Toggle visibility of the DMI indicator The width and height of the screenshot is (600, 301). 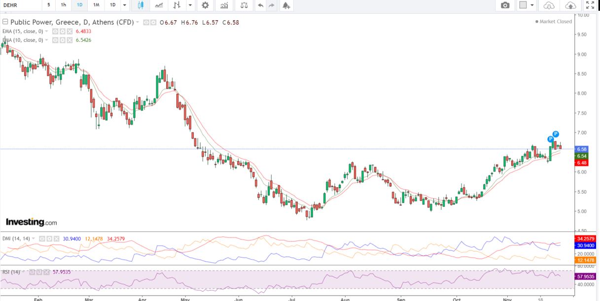pos(42,238)
